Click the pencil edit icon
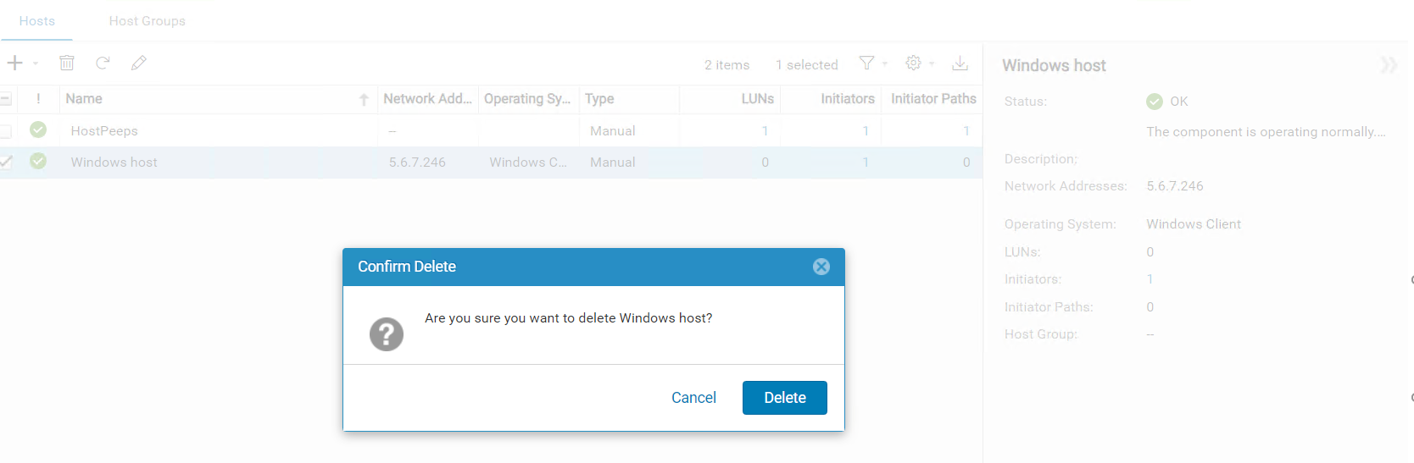This screenshot has height=463, width=1414. [139, 63]
